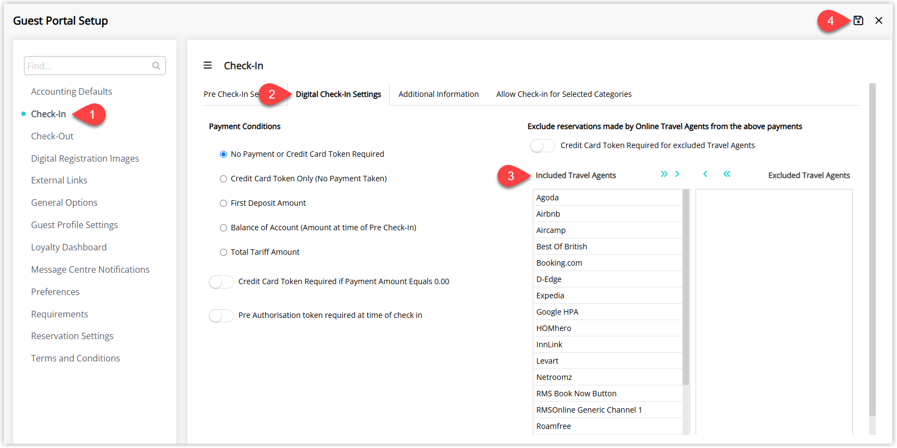
Task: Choose First Deposit Amount radio option
Action: pyautogui.click(x=223, y=204)
